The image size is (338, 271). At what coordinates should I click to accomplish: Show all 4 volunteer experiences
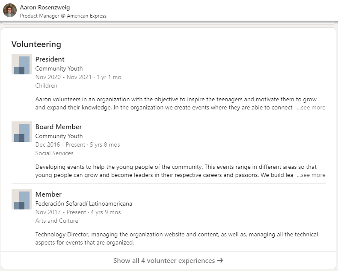pyautogui.click(x=168, y=260)
